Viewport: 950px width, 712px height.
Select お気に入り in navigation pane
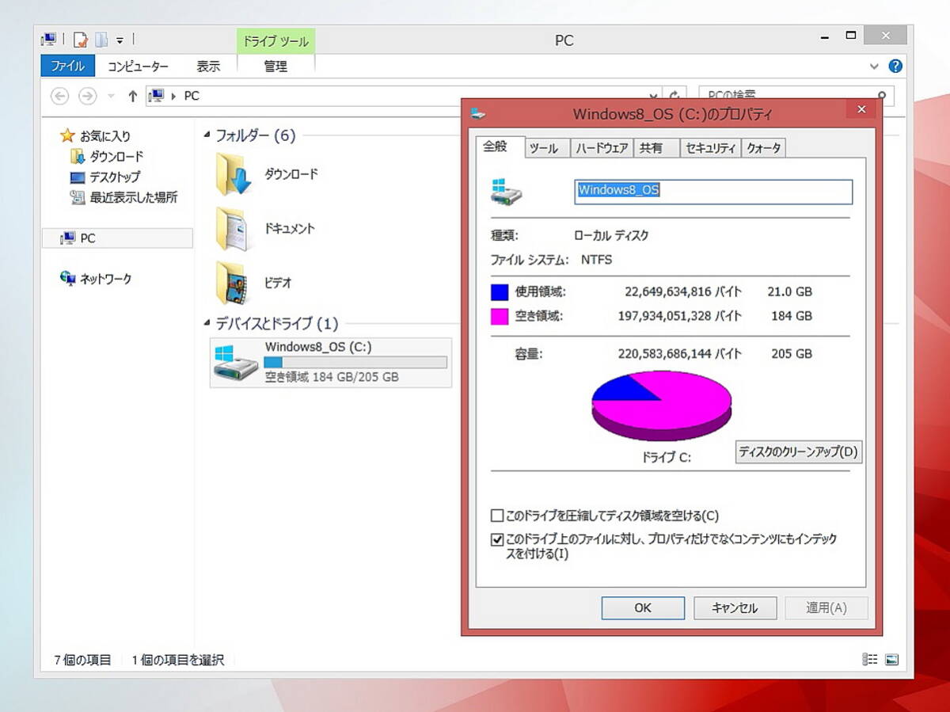point(105,136)
